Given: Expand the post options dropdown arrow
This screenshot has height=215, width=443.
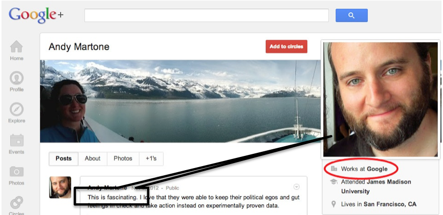Looking at the screenshot, I should click(297, 186).
